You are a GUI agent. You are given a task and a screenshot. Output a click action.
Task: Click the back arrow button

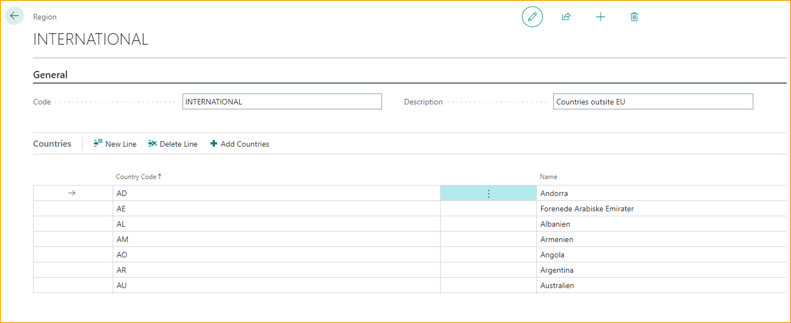pos(14,16)
